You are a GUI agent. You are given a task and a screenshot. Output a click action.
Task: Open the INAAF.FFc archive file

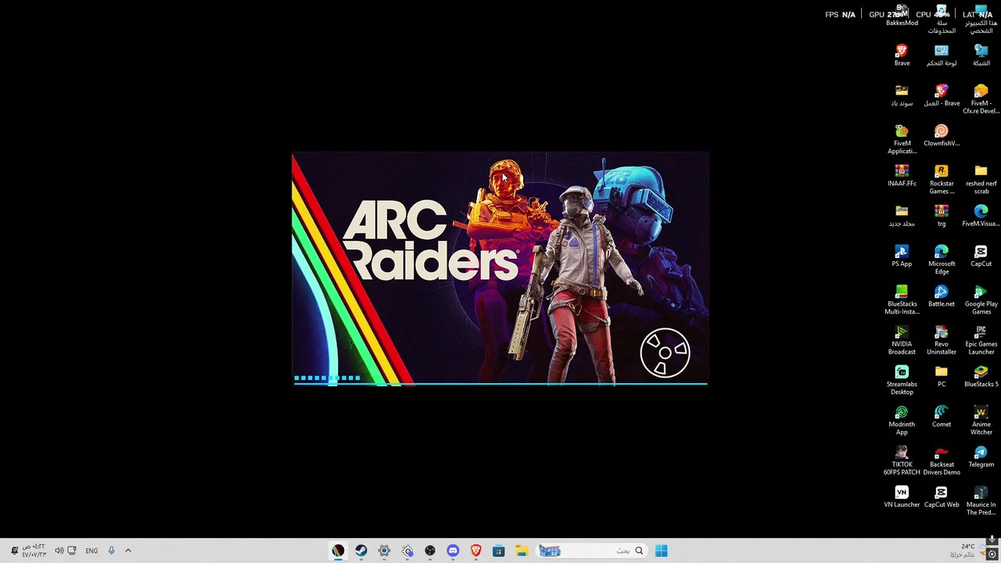(x=902, y=175)
